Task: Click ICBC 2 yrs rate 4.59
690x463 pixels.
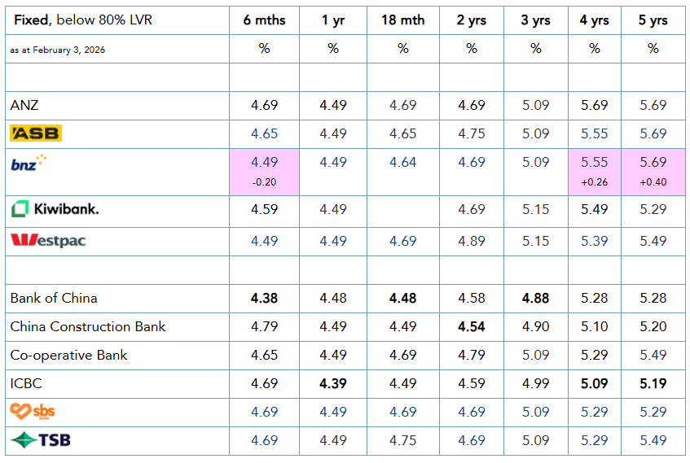Action: click(x=472, y=383)
